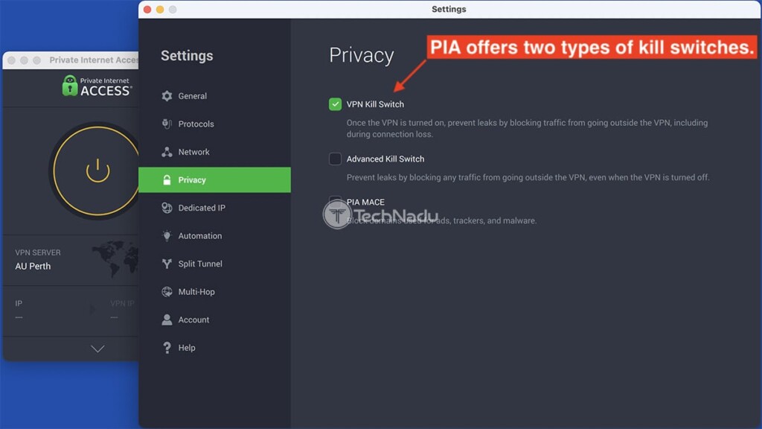Enable the Advanced Kill Switch checkbox
This screenshot has height=429, width=762.
335,159
